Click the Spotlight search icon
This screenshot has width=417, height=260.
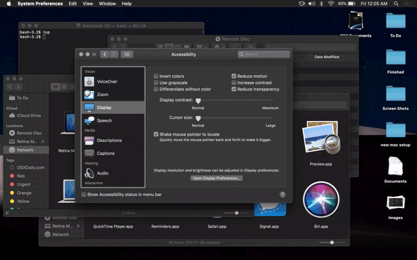point(396,3)
